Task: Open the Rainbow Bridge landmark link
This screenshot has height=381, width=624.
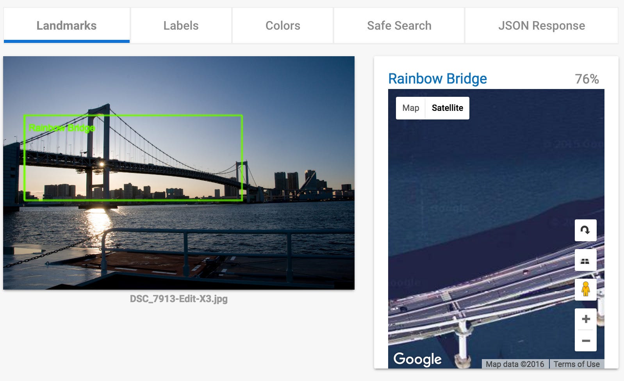Action: [x=437, y=79]
